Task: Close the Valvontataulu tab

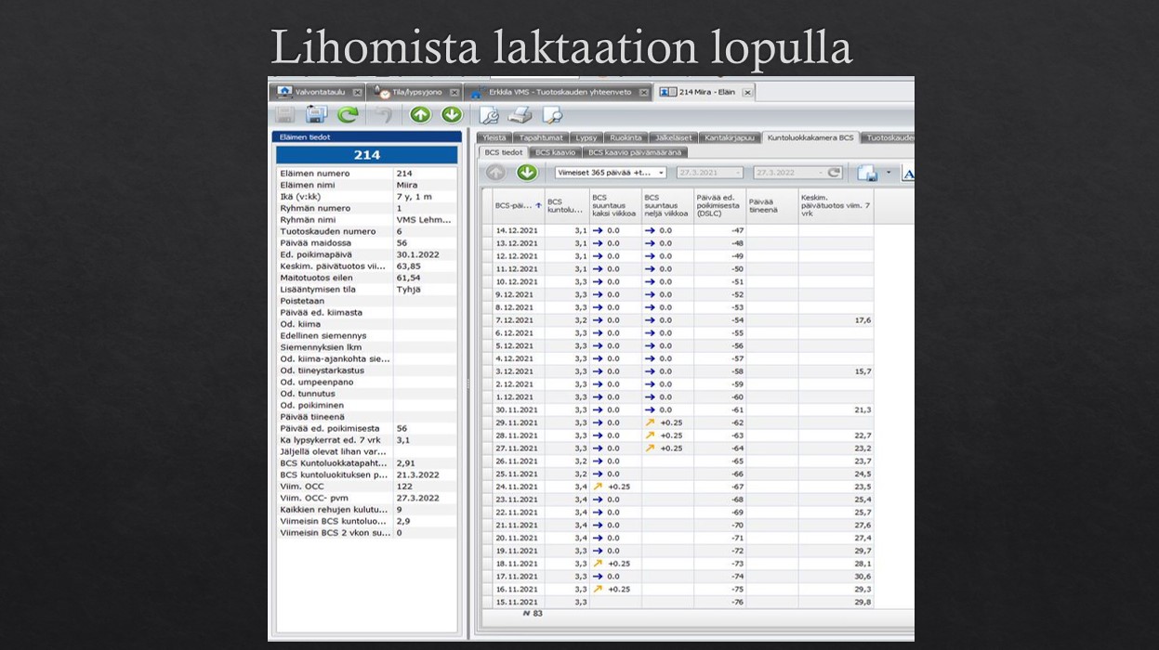Action: (358, 93)
